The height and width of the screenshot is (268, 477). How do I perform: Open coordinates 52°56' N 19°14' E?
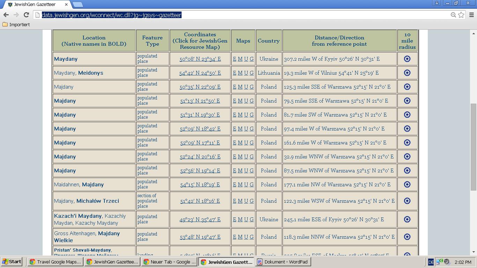(x=200, y=171)
